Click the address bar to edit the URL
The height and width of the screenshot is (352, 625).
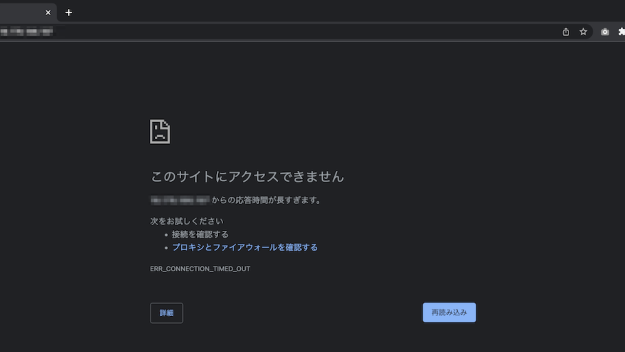[195, 31]
